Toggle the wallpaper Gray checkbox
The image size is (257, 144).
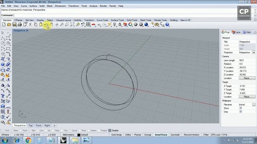(x=241, y=112)
